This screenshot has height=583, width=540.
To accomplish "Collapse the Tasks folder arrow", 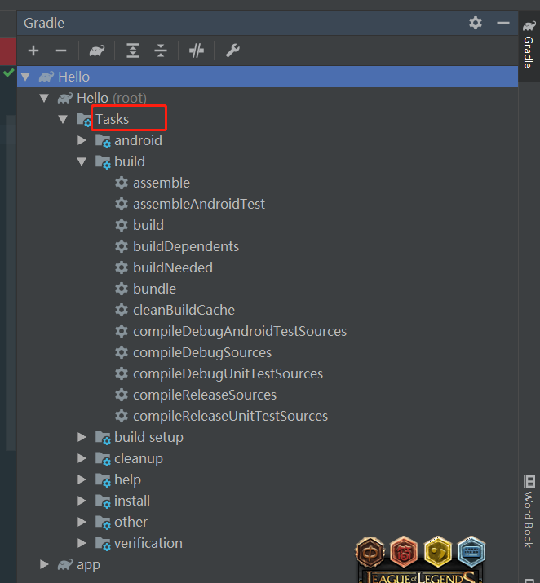I will coord(63,119).
